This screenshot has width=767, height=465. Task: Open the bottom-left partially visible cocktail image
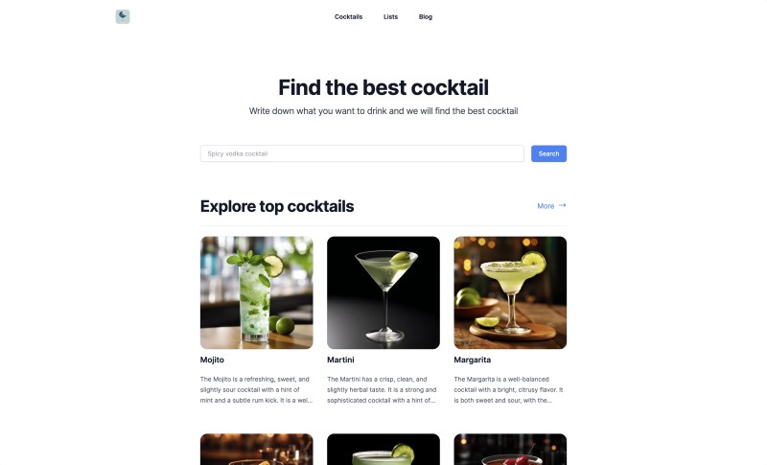(x=256, y=450)
